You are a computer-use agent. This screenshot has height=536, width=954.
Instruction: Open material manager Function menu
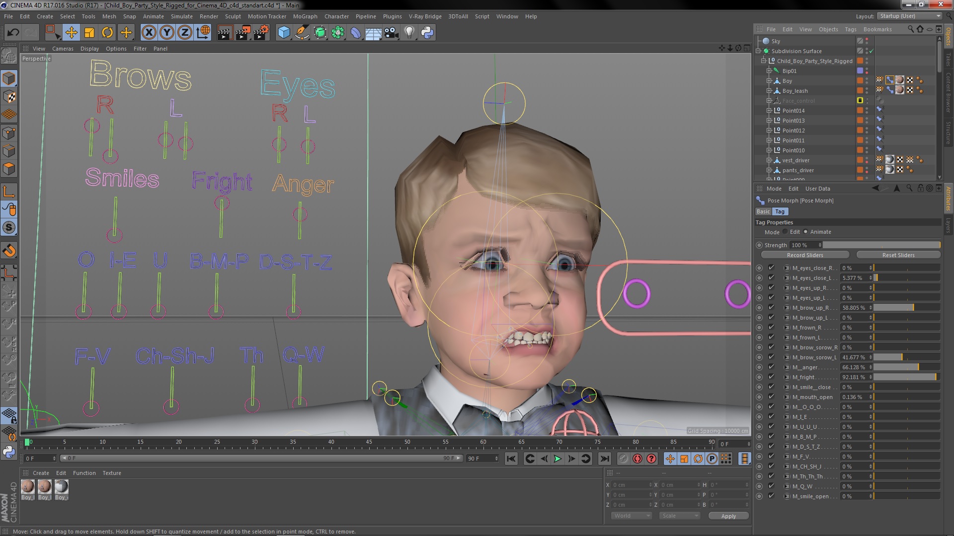(x=84, y=473)
